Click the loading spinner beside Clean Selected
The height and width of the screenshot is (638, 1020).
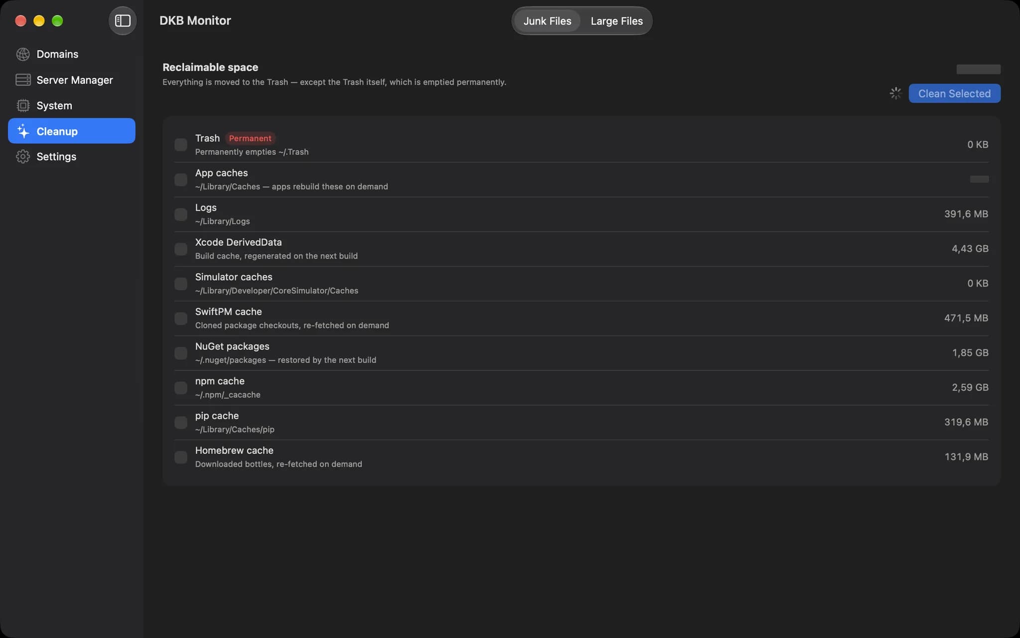(x=895, y=93)
